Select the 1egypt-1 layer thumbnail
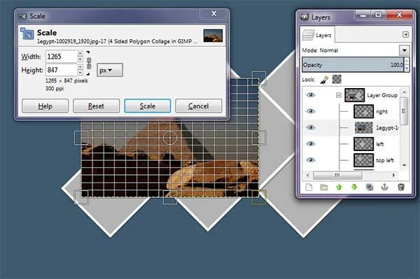 363,127
